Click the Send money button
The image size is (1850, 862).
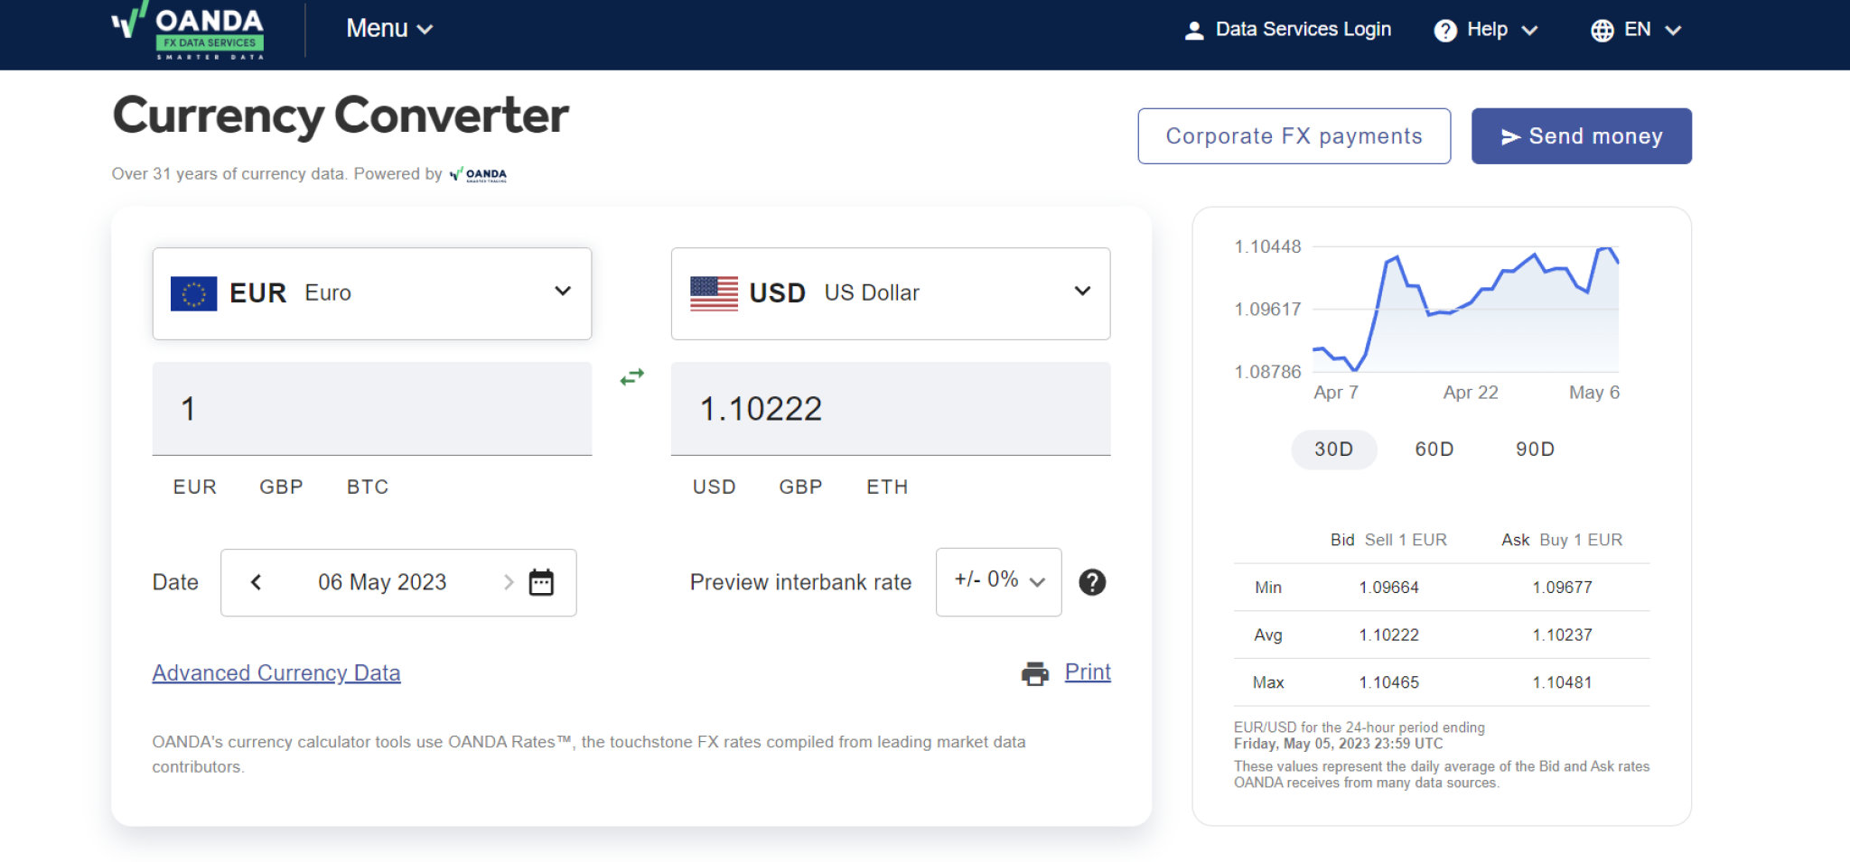[x=1582, y=135]
